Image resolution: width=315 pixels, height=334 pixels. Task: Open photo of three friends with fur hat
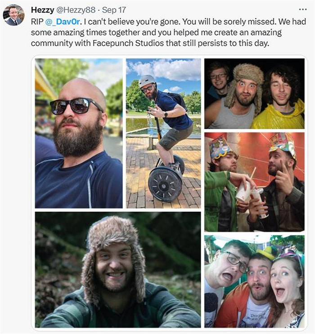tap(254, 94)
